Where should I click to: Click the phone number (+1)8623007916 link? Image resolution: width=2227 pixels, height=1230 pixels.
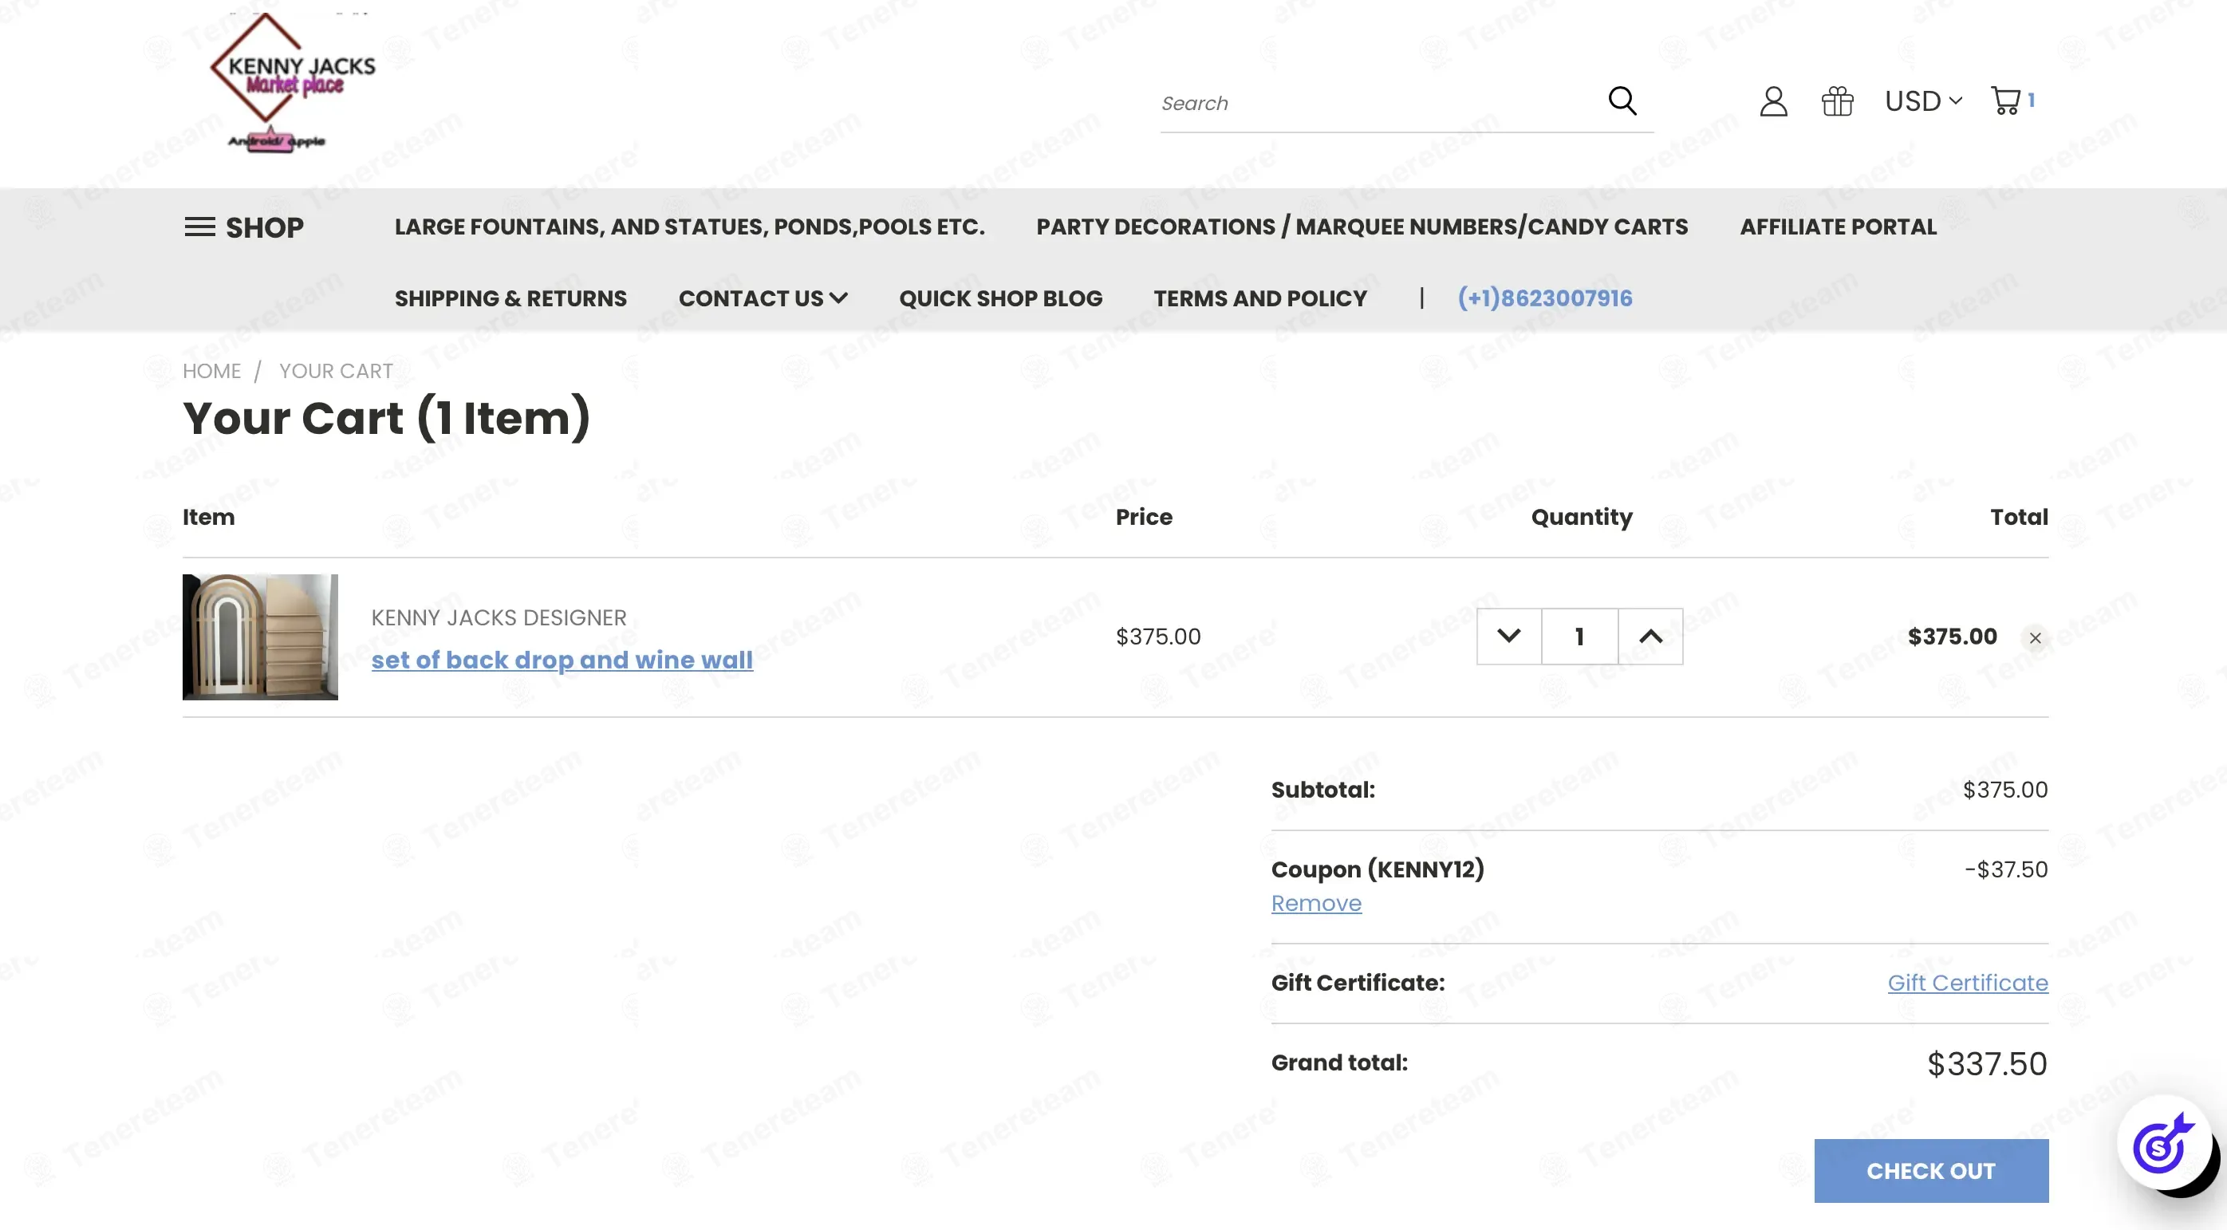pyautogui.click(x=1545, y=298)
